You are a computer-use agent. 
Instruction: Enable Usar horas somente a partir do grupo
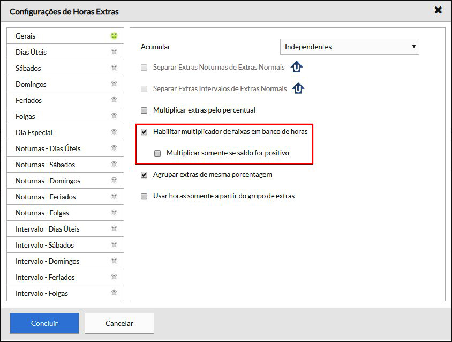(144, 196)
